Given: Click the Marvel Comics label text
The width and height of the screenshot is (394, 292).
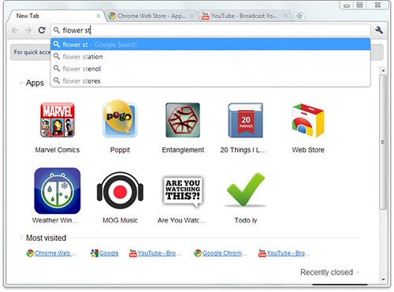Looking at the screenshot, I should click(x=58, y=150).
